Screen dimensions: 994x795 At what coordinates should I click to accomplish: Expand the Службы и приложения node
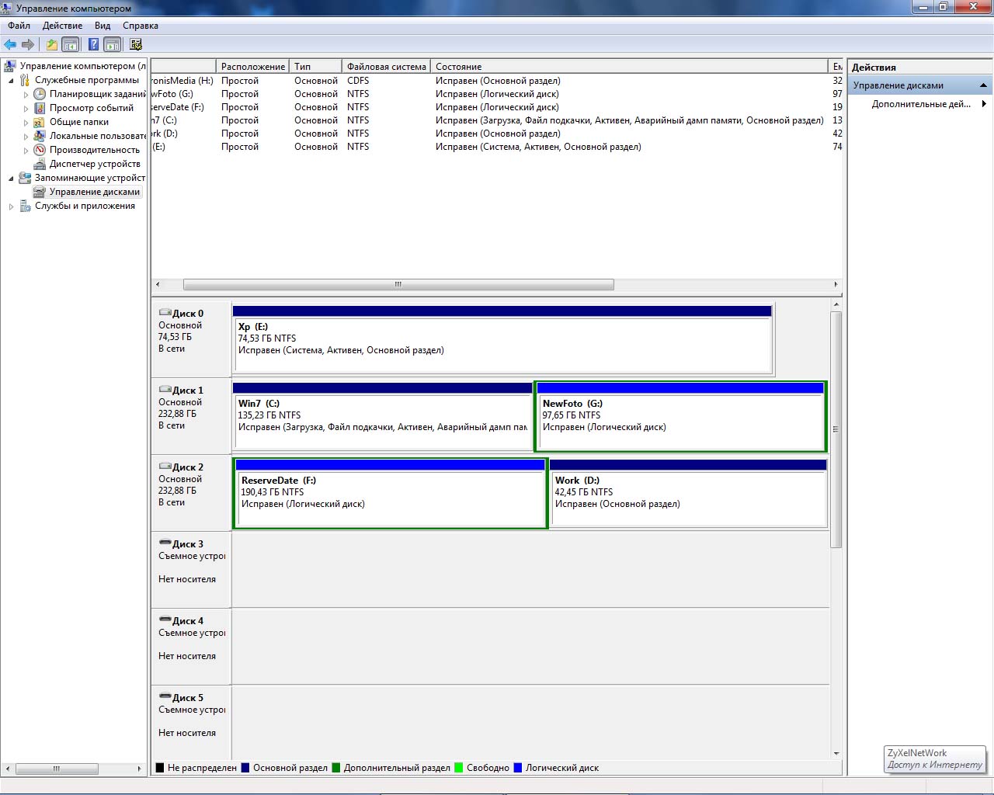coord(12,207)
